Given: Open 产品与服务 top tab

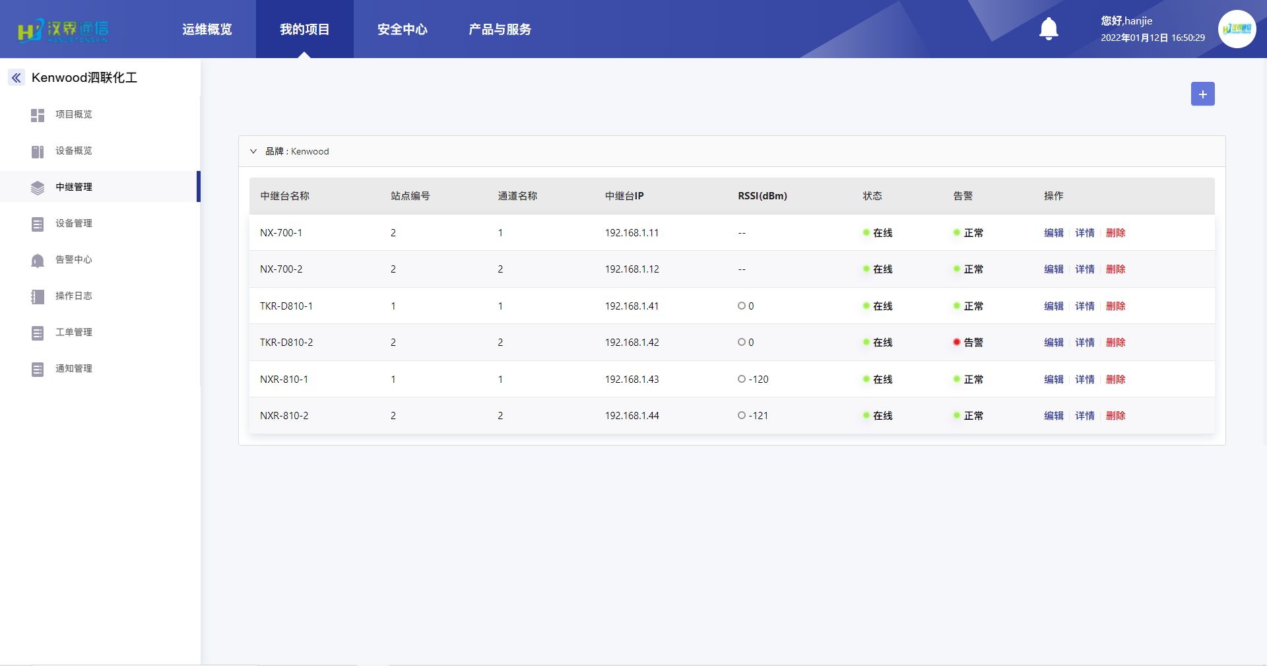Looking at the screenshot, I should 500,29.
